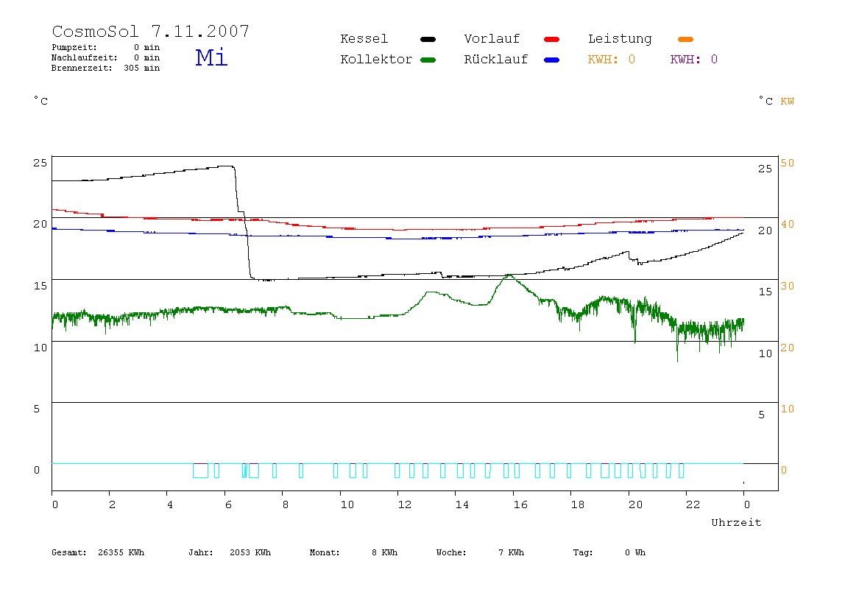Click the "Woche:" label in the footer

pyautogui.click(x=451, y=552)
